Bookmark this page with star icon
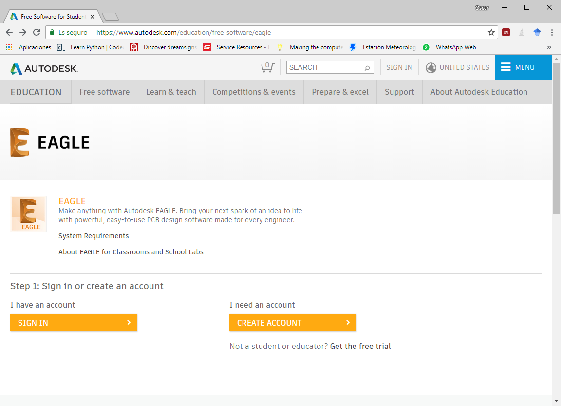This screenshot has height=406, width=561. [x=491, y=32]
